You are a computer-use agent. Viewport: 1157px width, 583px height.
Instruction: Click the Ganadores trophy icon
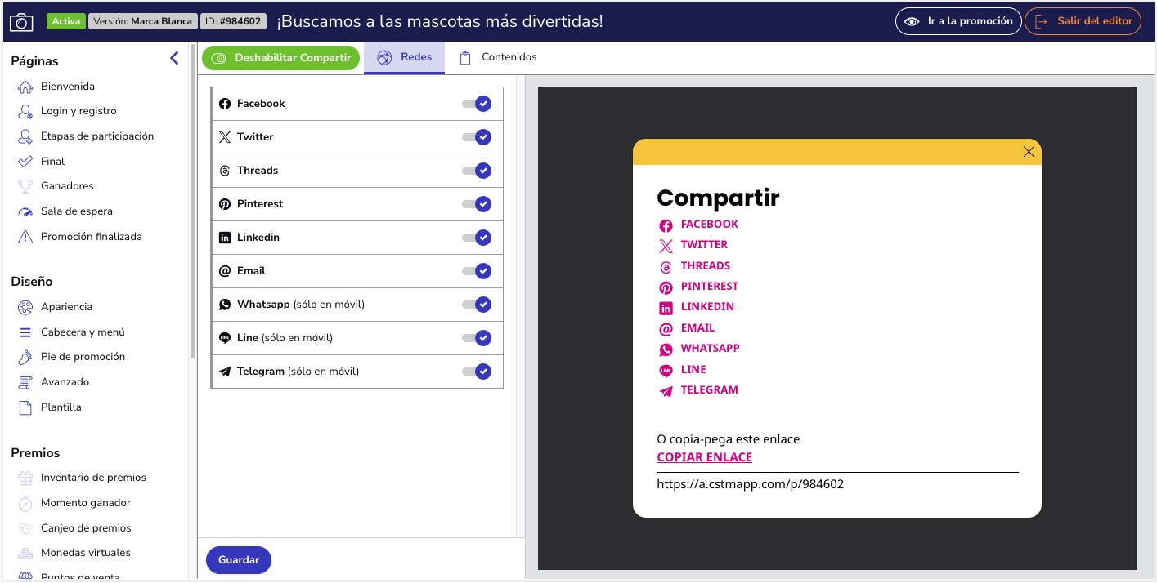click(x=25, y=186)
